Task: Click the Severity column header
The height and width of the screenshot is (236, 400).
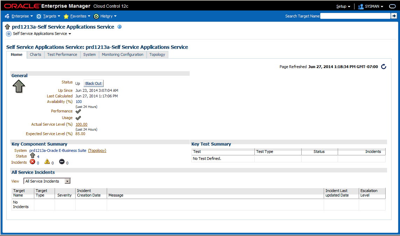Action: pos(65,193)
